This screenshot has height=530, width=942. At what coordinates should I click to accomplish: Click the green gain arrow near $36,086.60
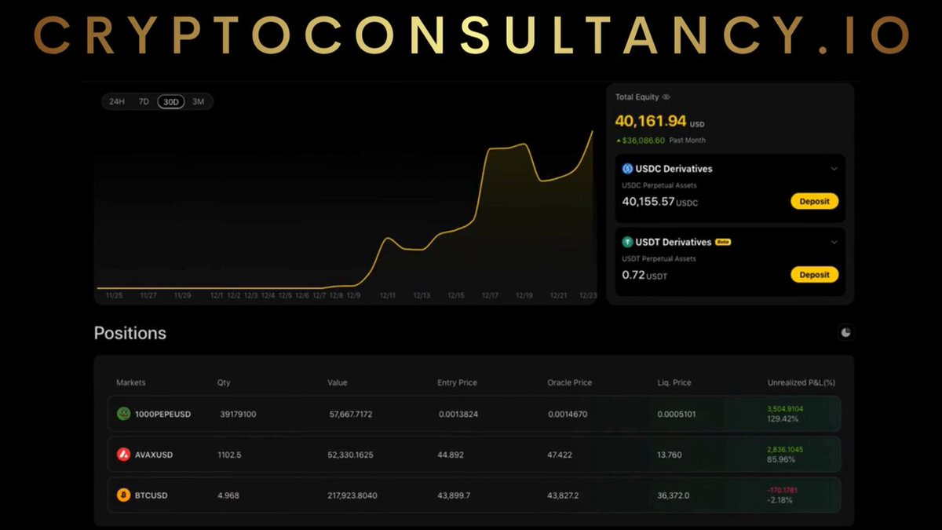[619, 141]
